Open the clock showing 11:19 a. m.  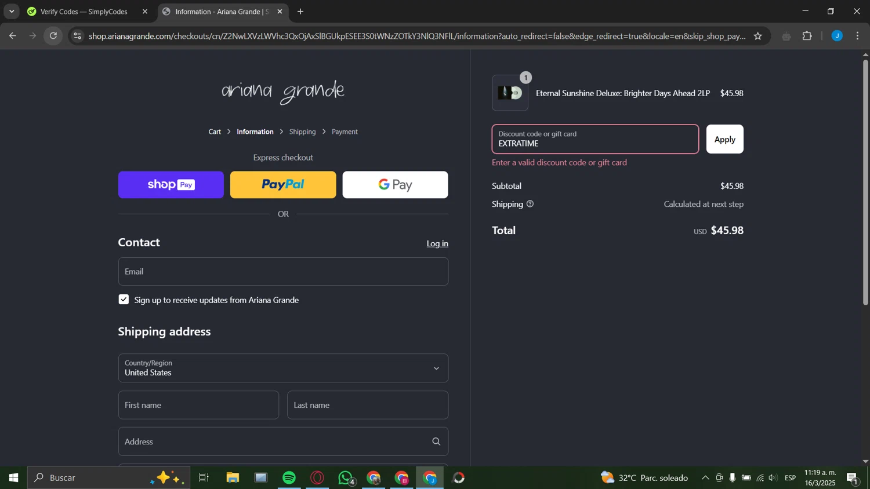[820, 478]
